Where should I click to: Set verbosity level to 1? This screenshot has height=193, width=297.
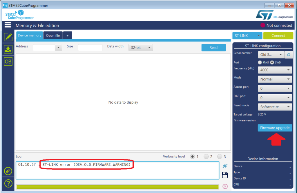click(192, 157)
